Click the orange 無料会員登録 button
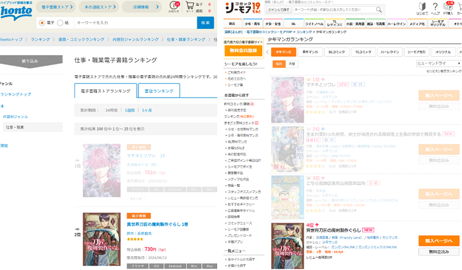The image size is (462, 270). pos(244,51)
